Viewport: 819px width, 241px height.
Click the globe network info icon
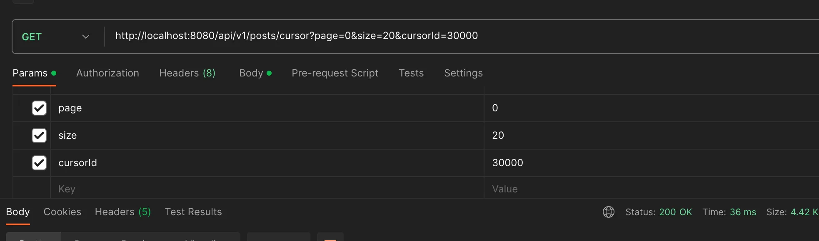pyautogui.click(x=608, y=212)
